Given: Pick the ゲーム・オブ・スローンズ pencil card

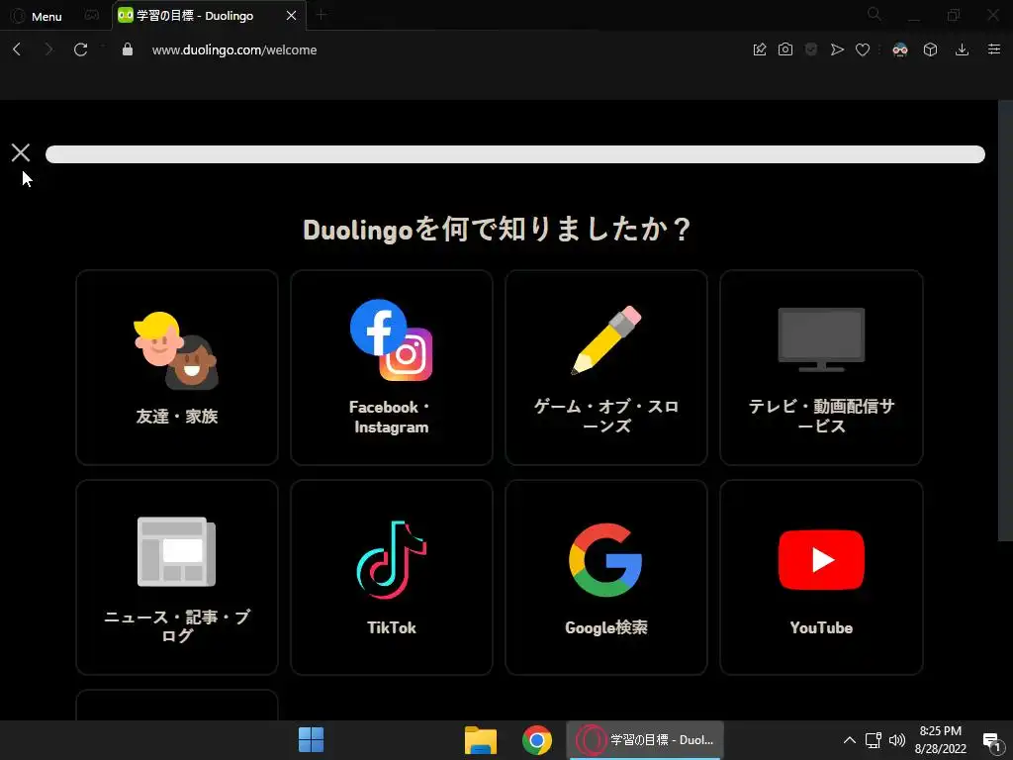Looking at the screenshot, I should [606, 367].
